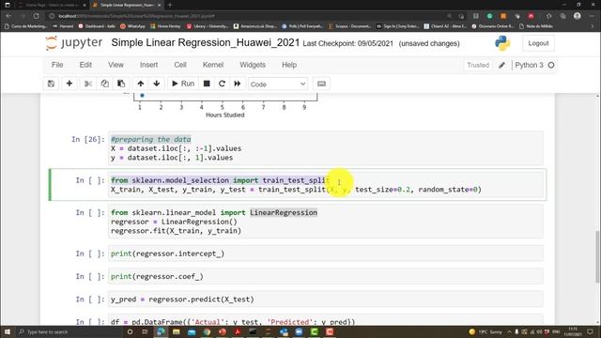Select the preparing the data cell

click(x=326, y=148)
